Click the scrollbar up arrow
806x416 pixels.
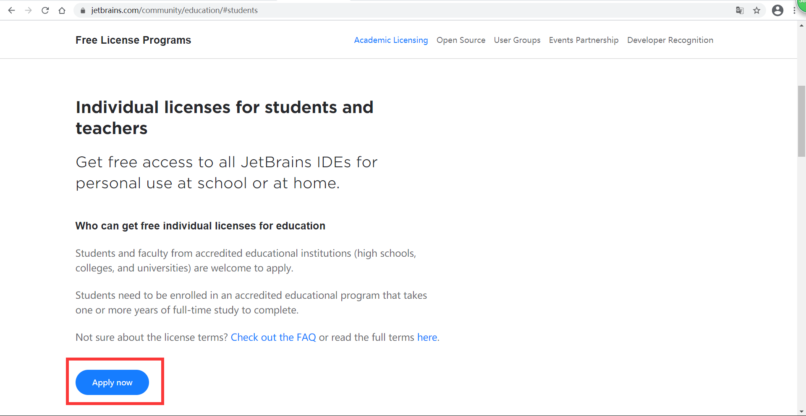[801, 26]
